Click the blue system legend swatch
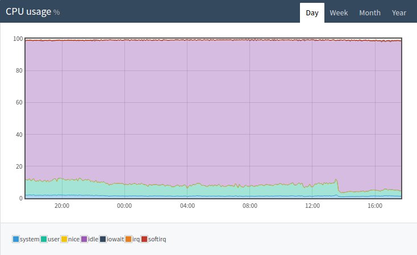417x255 pixels. pos(16,239)
